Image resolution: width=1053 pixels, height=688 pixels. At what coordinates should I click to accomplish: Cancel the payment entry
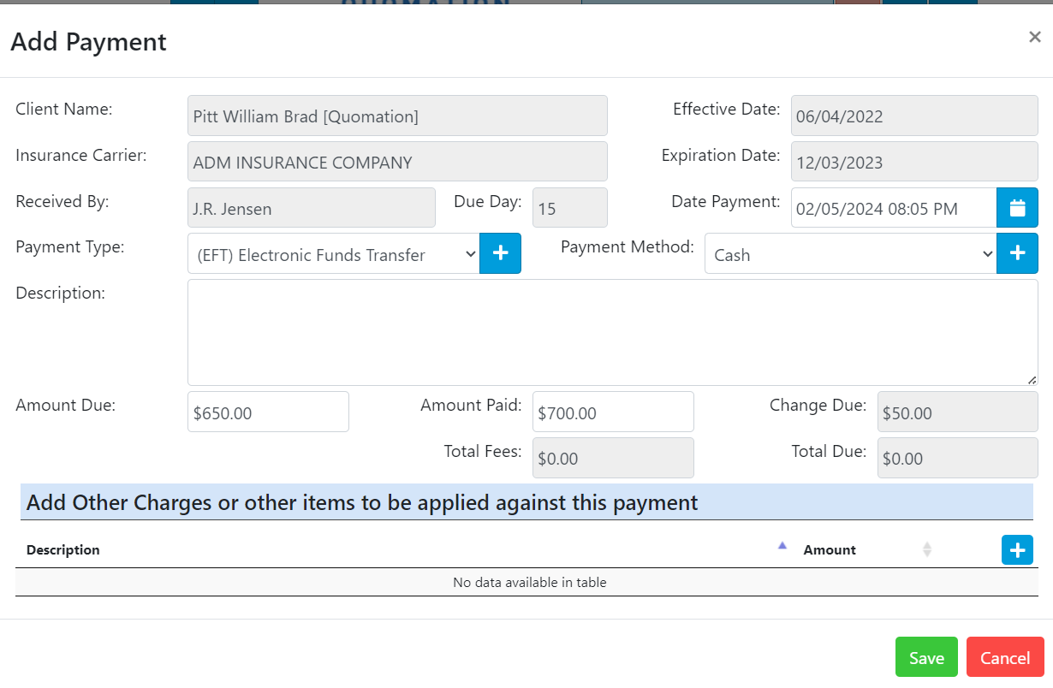click(x=1005, y=657)
